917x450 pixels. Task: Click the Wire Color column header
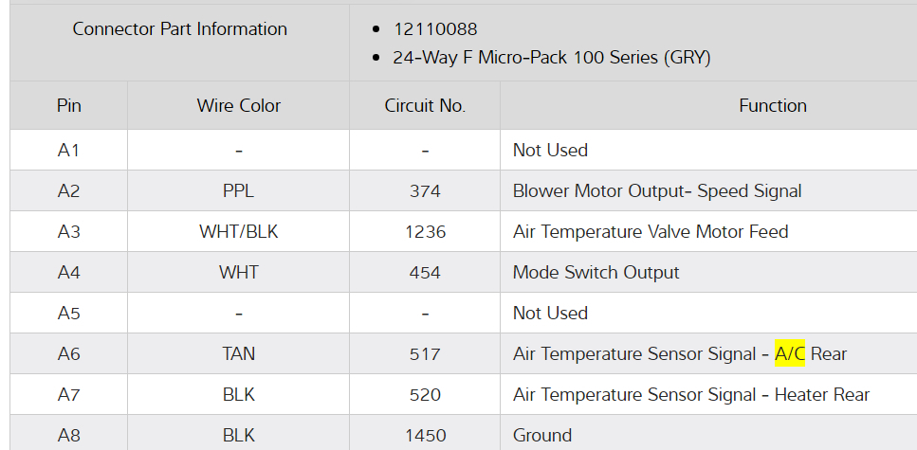[x=239, y=105]
